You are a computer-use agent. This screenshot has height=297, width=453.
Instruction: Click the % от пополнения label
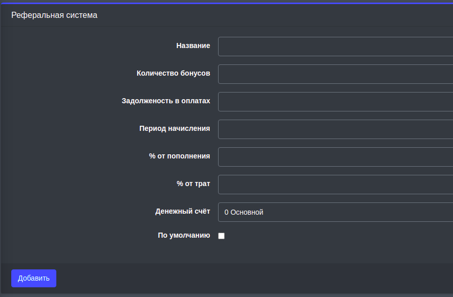(x=179, y=156)
